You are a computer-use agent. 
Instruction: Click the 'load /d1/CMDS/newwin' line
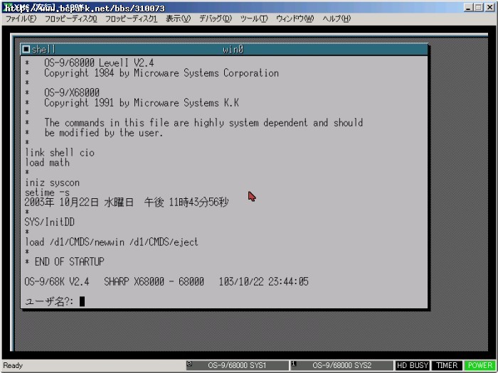pyautogui.click(x=112, y=242)
